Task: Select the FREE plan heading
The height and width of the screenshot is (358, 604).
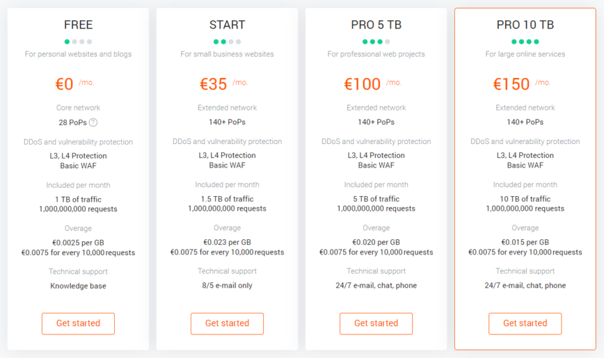Action: coord(78,25)
